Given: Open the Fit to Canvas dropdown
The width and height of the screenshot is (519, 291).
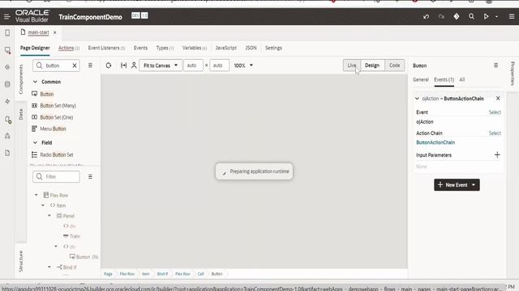Looking at the screenshot, I should (x=161, y=65).
